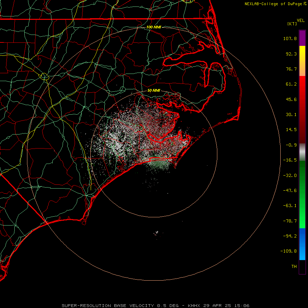
Task: Click the 30.1 legend value
Action: click(291, 115)
